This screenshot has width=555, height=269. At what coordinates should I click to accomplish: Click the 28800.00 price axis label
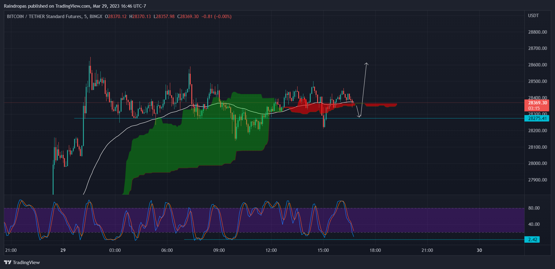[537, 32]
